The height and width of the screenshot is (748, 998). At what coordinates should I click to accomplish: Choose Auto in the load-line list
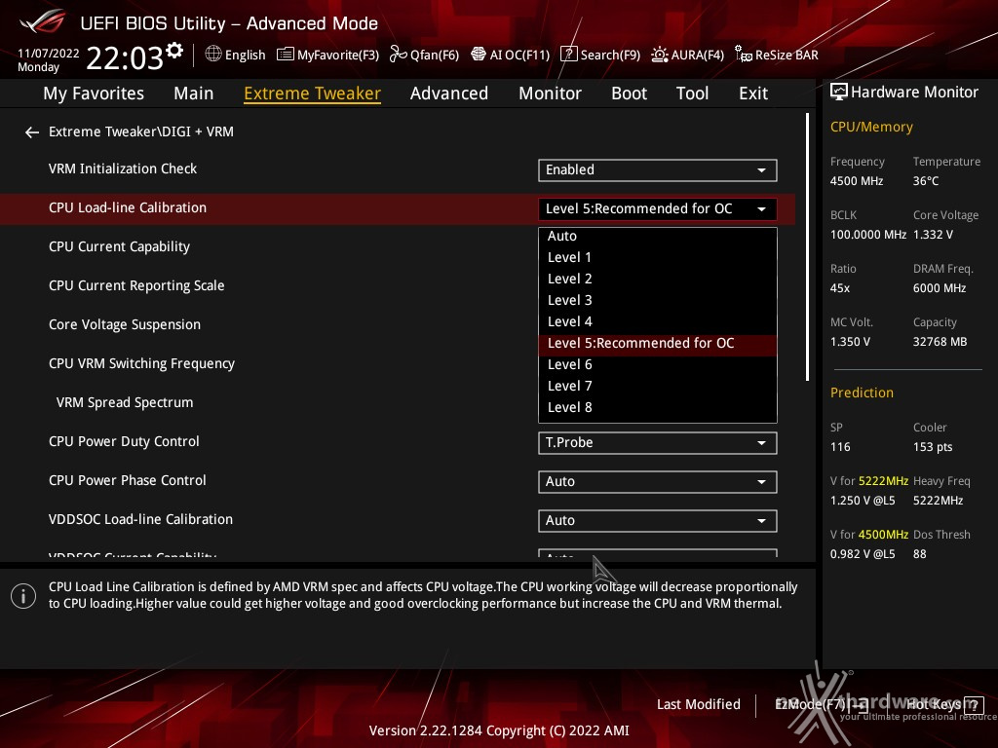658,236
